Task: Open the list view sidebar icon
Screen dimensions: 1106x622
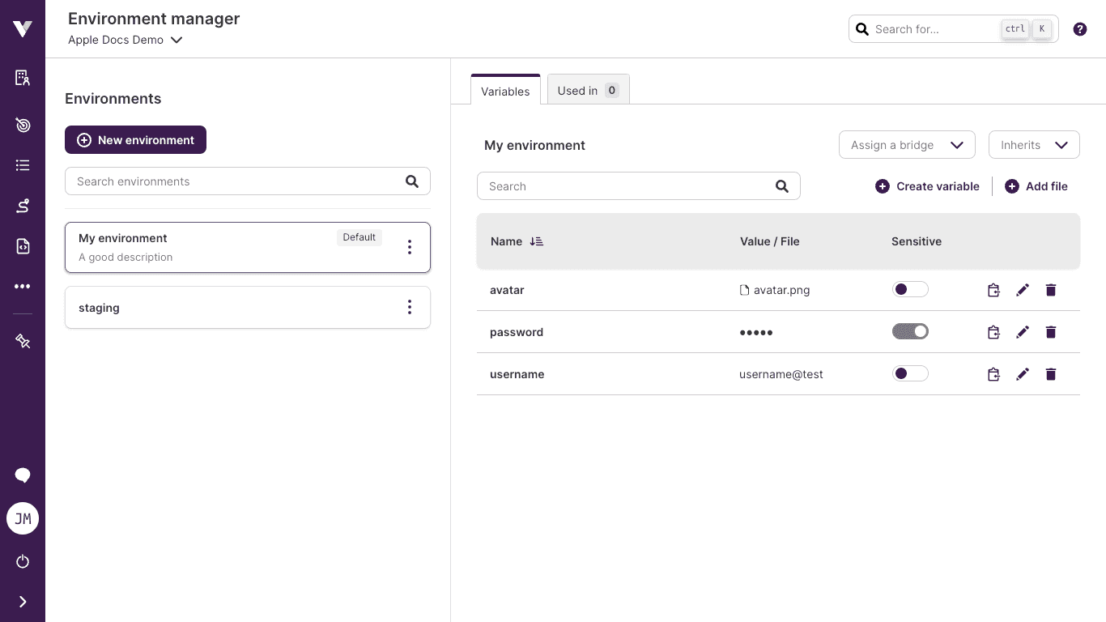Action: coord(23,165)
